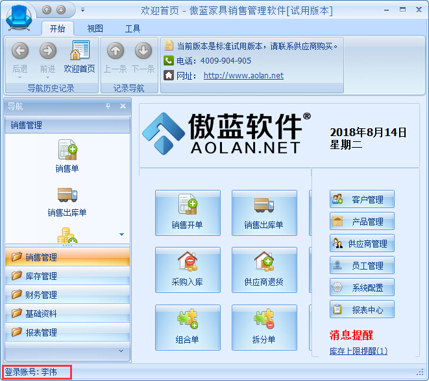The image size is (429, 381).
Task: Expand the chevron below 报表管理
Action: pyautogui.click(x=121, y=351)
